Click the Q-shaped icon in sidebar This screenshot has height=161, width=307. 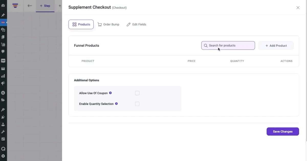click(x=3, y=149)
